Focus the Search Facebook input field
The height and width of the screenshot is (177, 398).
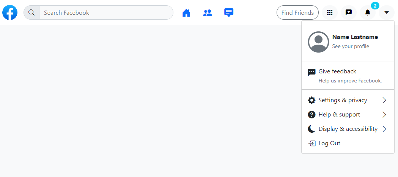(106, 12)
